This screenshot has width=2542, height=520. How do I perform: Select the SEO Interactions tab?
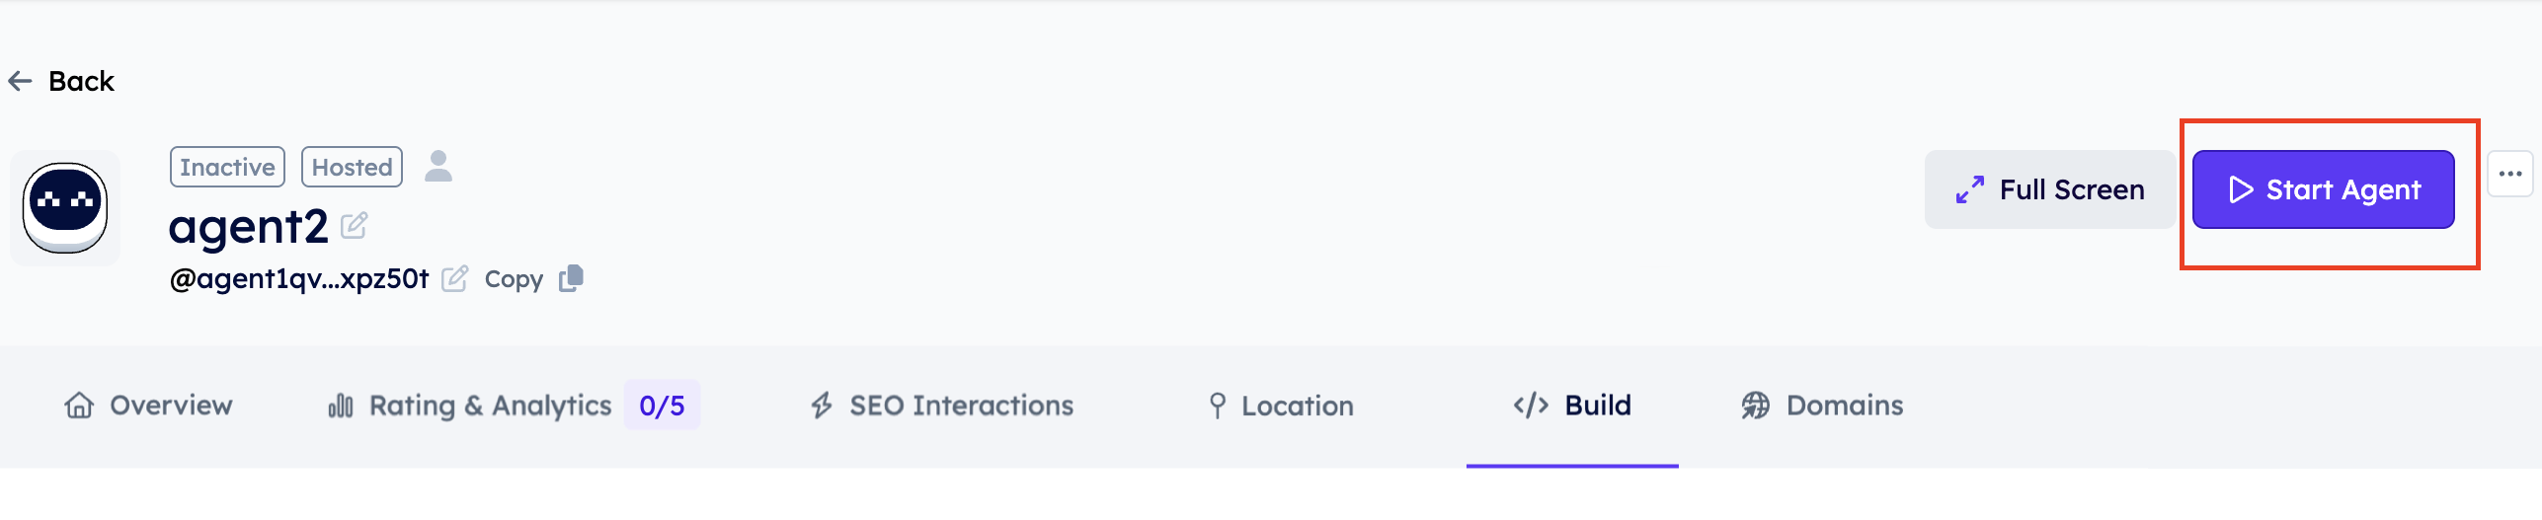click(942, 406)
